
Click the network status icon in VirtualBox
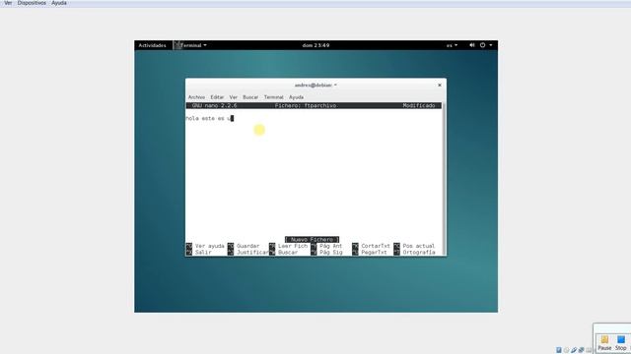pyautogui.click(x=581, y=350)
